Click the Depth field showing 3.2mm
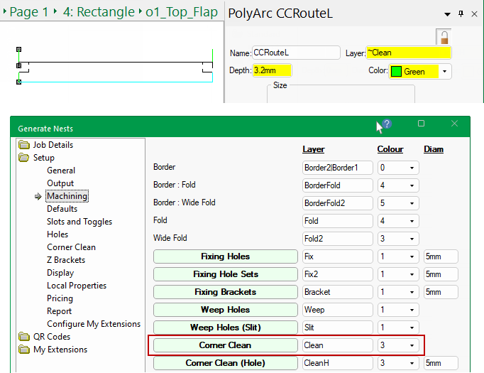Viewport: 484px width, 373px height. [272, 71]
